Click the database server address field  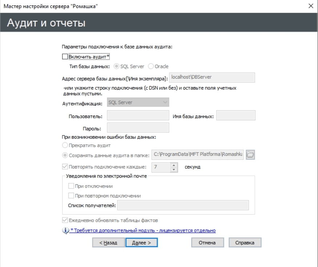(x=212, y=78)
